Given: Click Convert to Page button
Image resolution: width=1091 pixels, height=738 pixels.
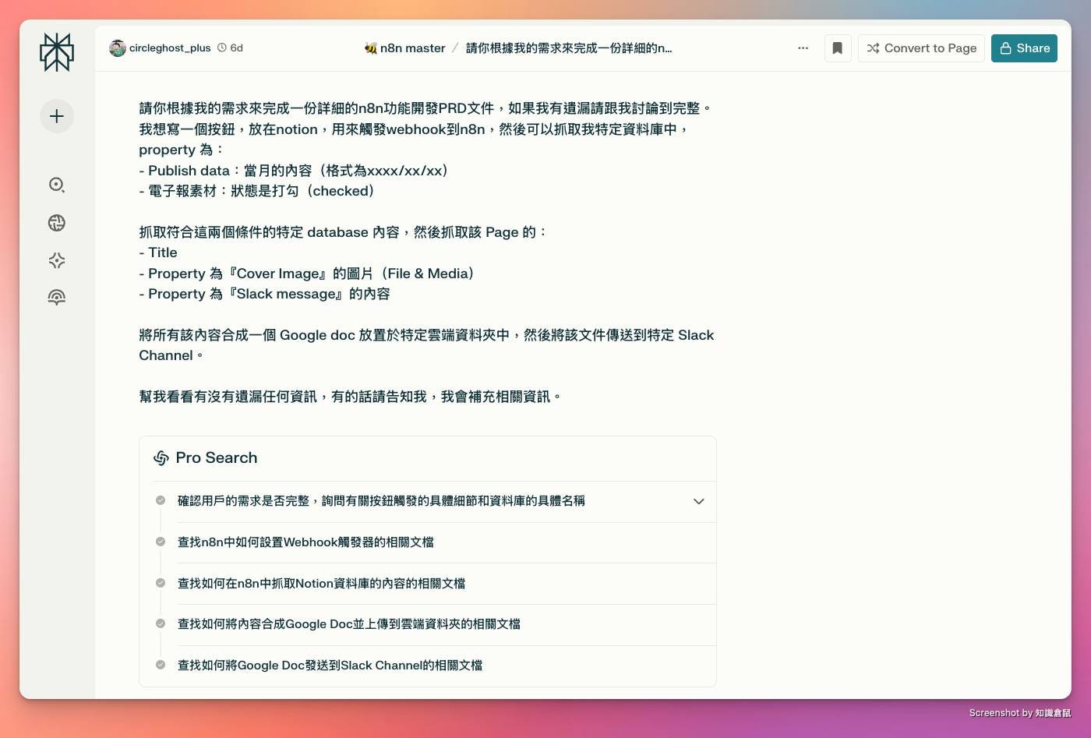Looking at the screenshot, I should [922, 48].
